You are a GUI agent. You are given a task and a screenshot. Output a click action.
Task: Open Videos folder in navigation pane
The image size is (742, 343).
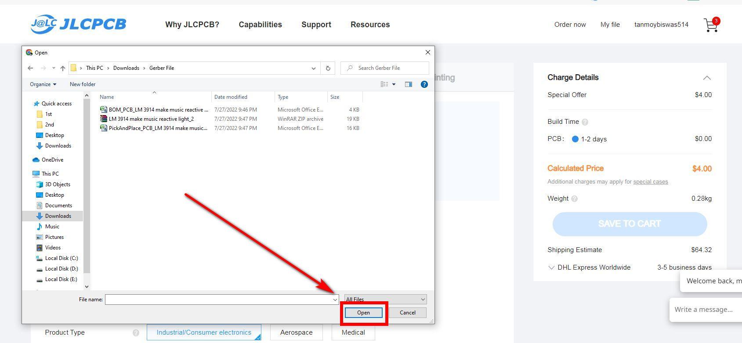click(x=49, y=248)
